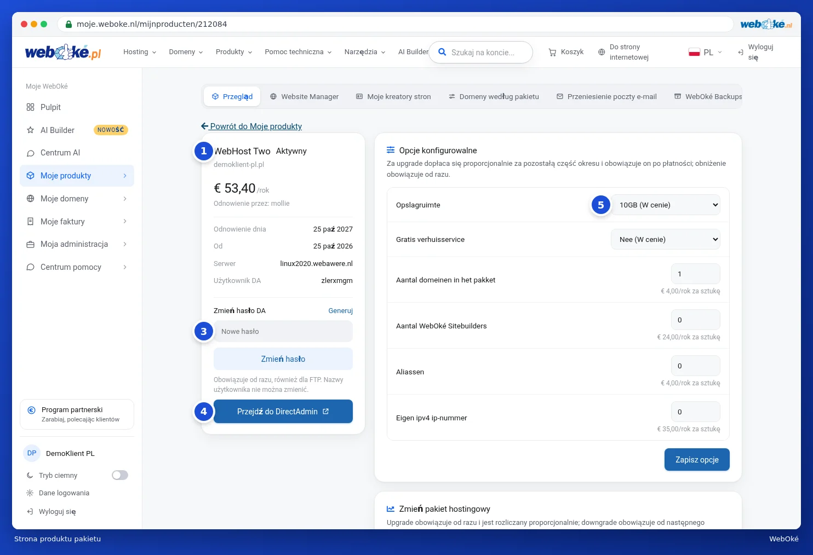Click the Wyloguj się icon in header

741,53
